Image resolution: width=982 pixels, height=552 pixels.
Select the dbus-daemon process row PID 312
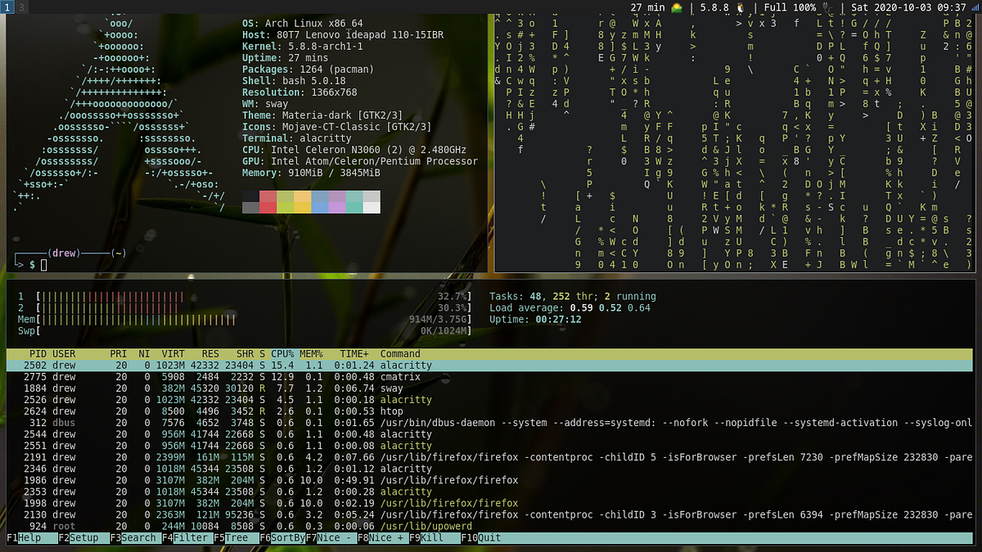tap(489, 423)
